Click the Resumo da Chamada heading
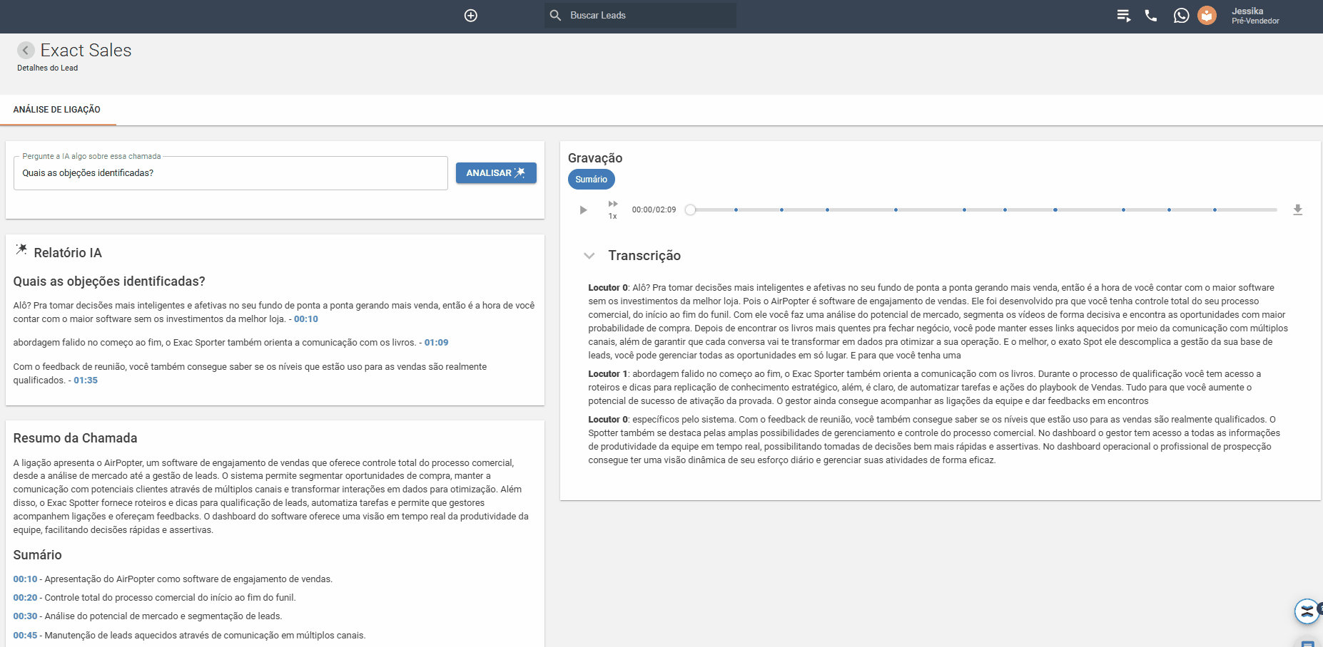Image resolution: width=1323 pixels, height=647 pixels. tap(75, 438)
